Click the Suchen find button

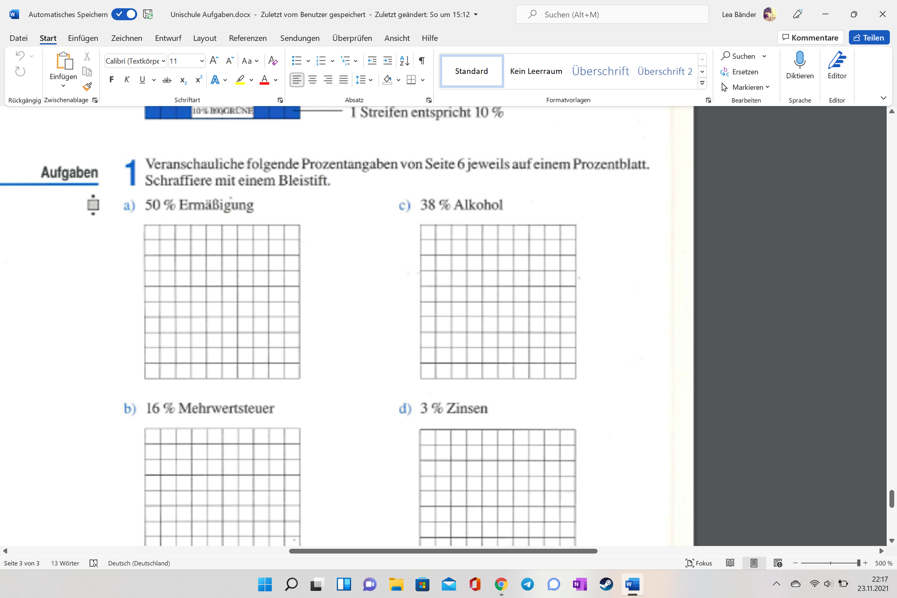coord(738,56)
